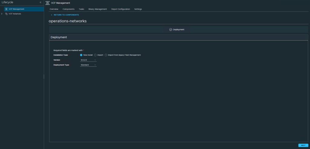
Task: Open the Deployment Type Standard dropdown
Action: pos(88,65)
